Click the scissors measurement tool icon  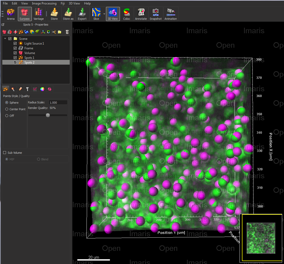pos(54,32)
